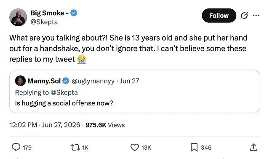Click @Skepta in Replying to line

[64, 93]
